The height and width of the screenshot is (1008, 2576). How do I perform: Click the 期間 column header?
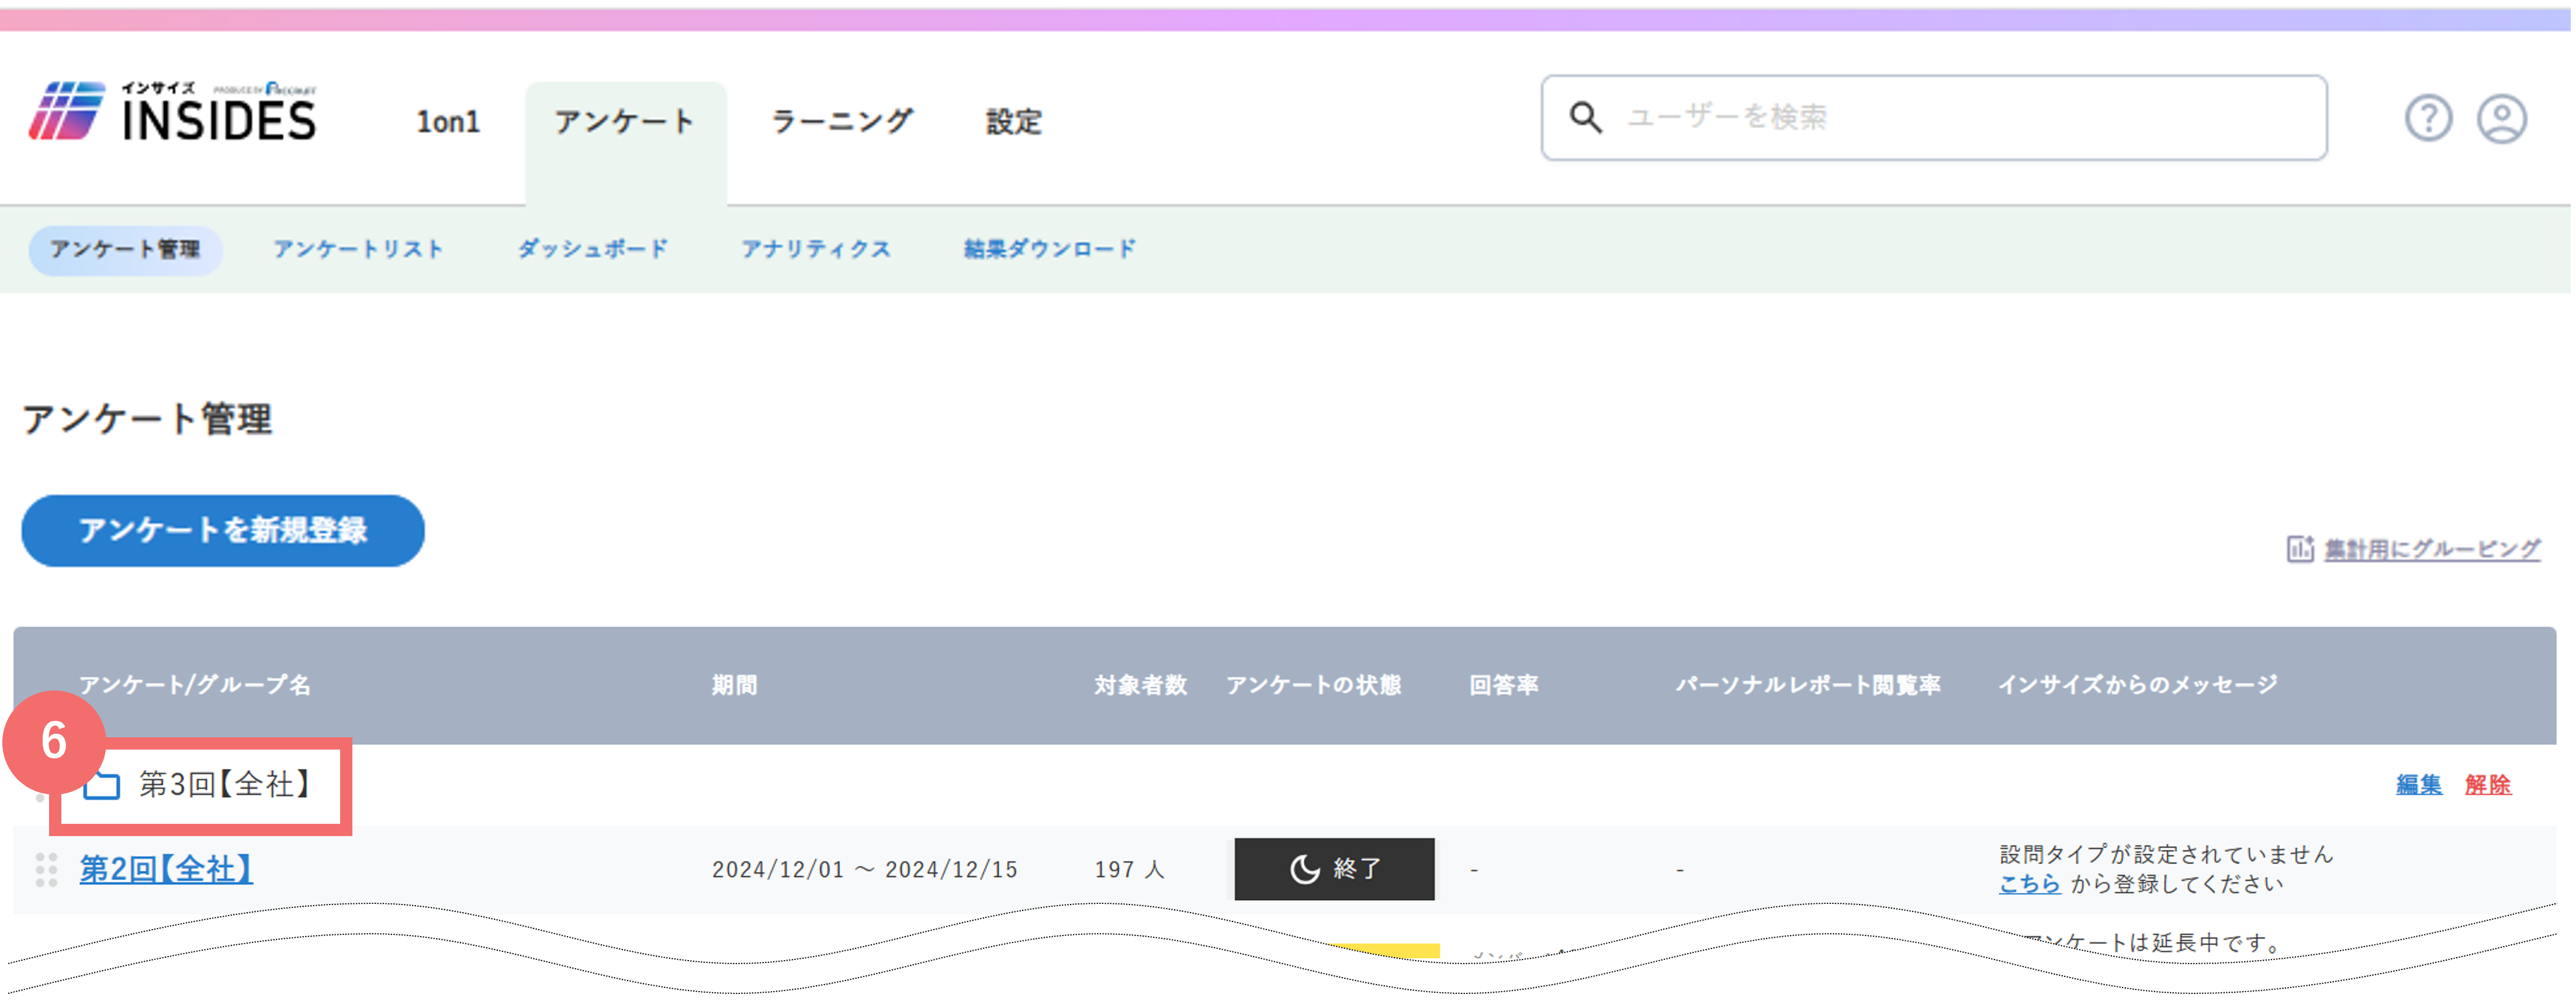(734, 686)
